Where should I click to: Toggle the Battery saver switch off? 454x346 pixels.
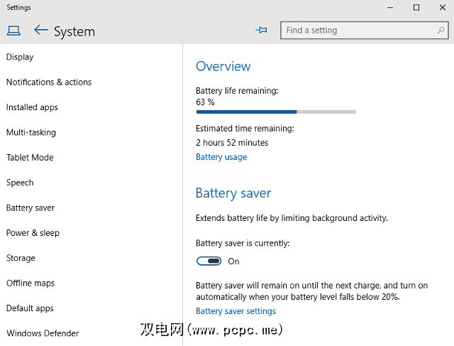[x=209, y=261]
